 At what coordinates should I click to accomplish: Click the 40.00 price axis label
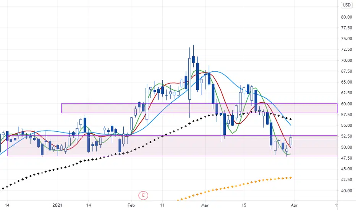coord(346,191)
